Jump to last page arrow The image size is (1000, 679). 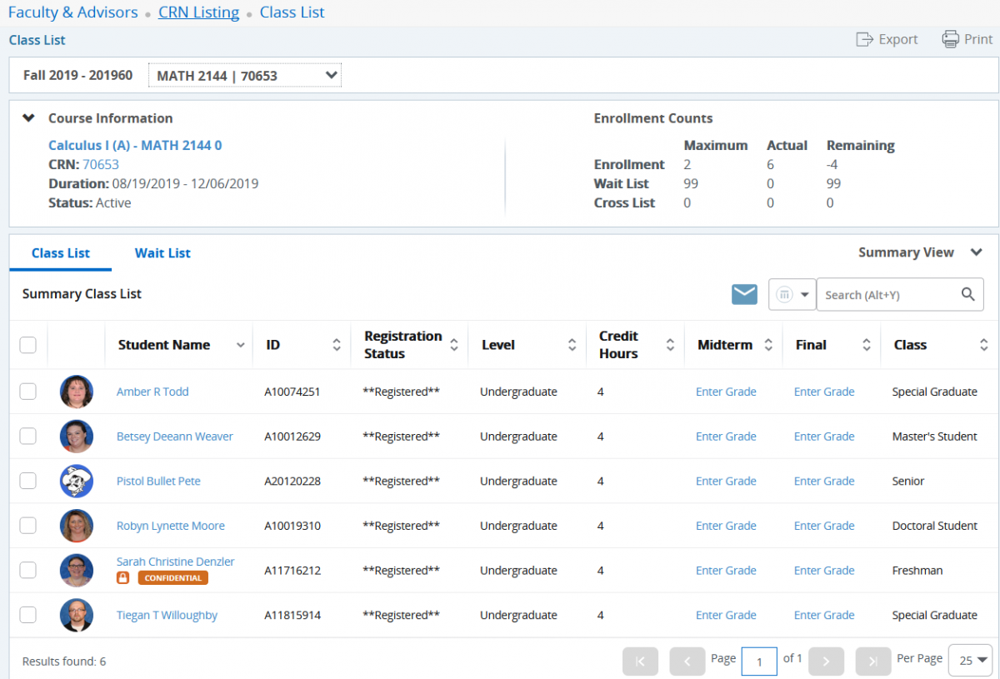point(872,662)
